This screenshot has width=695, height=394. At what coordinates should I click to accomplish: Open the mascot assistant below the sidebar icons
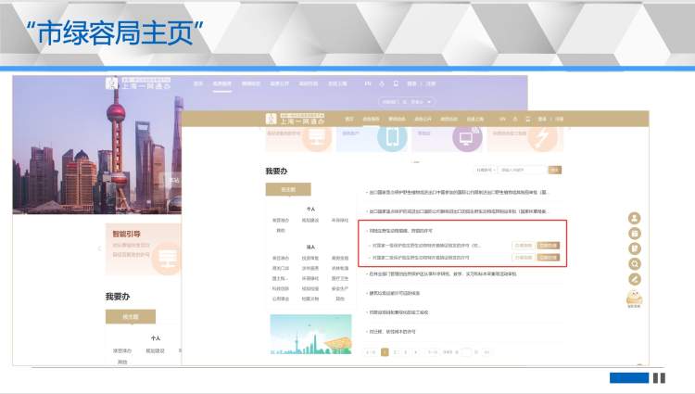click(x=635, y=298)
